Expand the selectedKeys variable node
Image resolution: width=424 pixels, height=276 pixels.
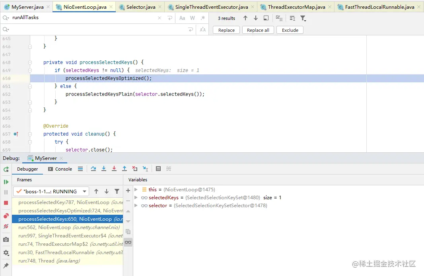click(136, 198)
